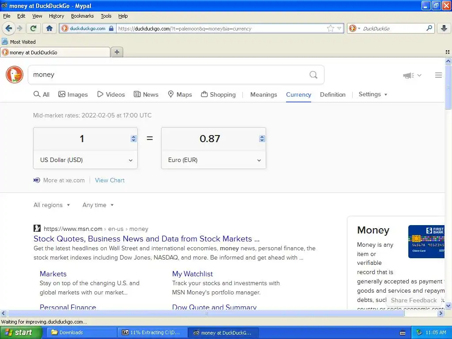This screenshot has height=339, width=452.
Task: Open the Personal Finance sublink
Action: click(x=68, y=307)
